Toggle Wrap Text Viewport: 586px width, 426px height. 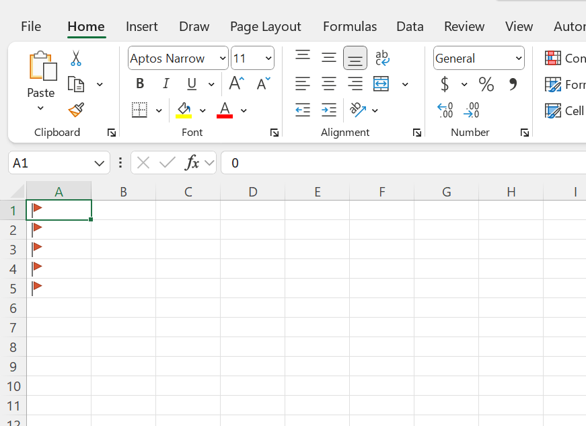[x=382, y=58]
